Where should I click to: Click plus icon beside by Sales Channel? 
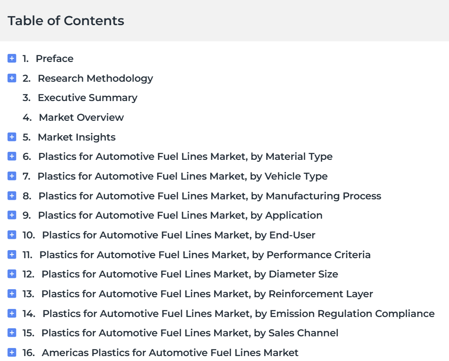click(x=12, y=333)
